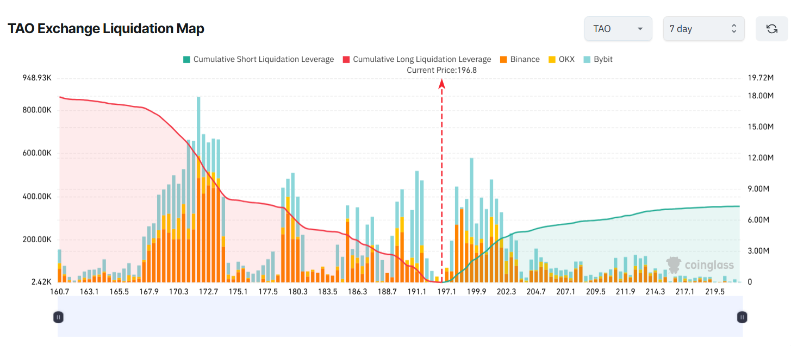Click the left pause handle of range slider
The height and width of the screenshot is (346, 791).
click(58, 317)
